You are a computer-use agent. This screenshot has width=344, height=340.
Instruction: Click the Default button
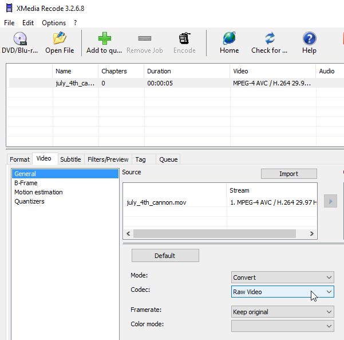tap(165, 256)
